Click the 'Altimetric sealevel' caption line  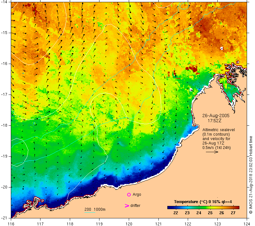[219, 130]
